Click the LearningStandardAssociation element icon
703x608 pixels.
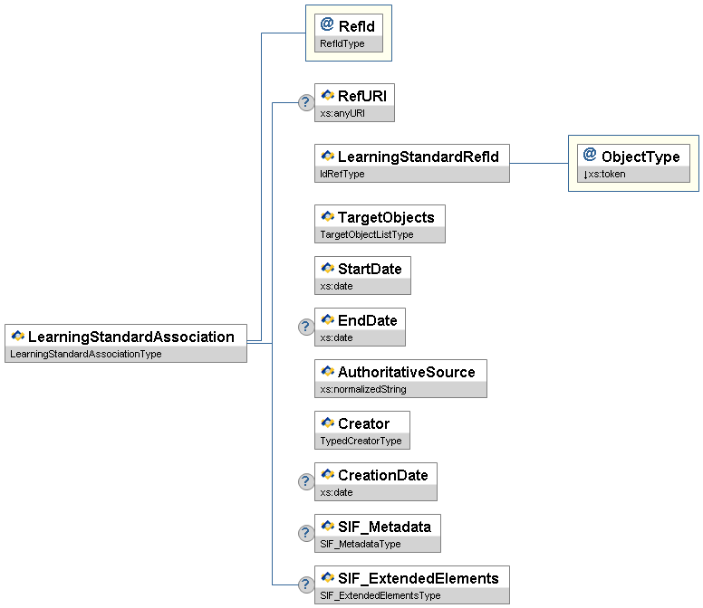coord(17,337)
